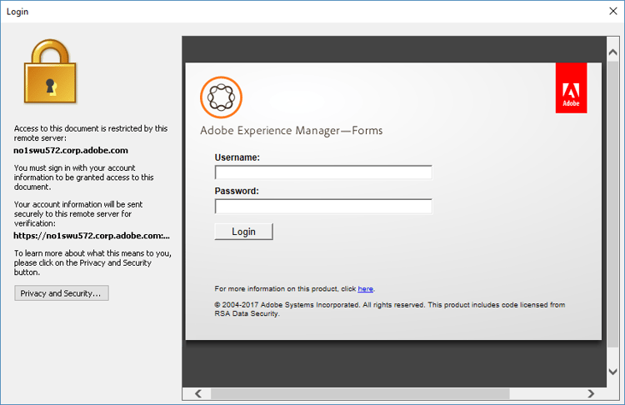Click the horizontal scrollbar left arrow

pyautogui.click(x=198, y=393)
